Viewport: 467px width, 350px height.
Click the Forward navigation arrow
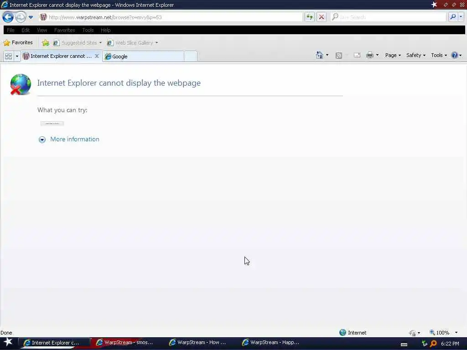click(21, 17)
